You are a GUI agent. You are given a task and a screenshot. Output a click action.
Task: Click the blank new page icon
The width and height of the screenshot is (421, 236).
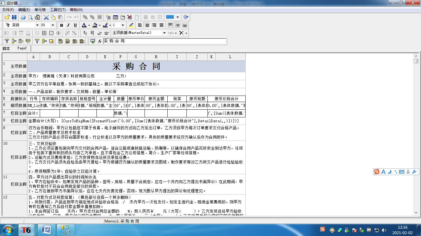[137, 17]
